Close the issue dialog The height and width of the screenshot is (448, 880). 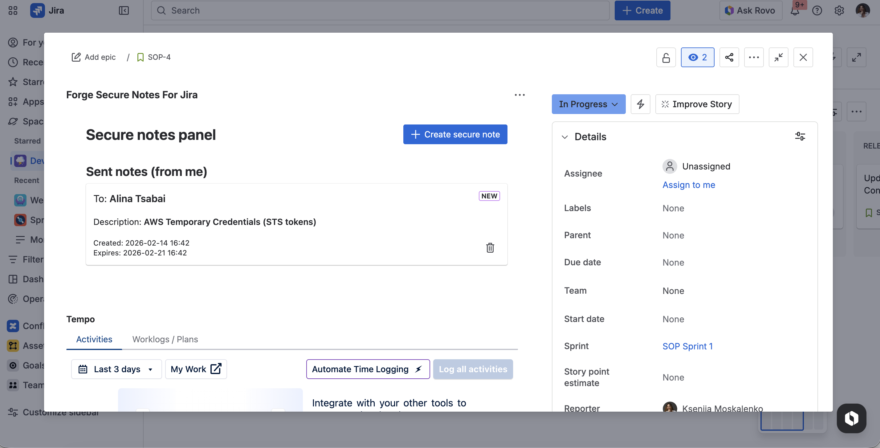pyautogui.click(x=803, y=57)
